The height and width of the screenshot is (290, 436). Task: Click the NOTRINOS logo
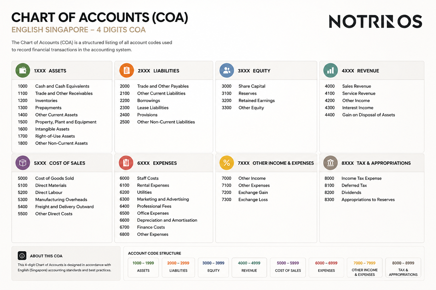coord(376,22)
